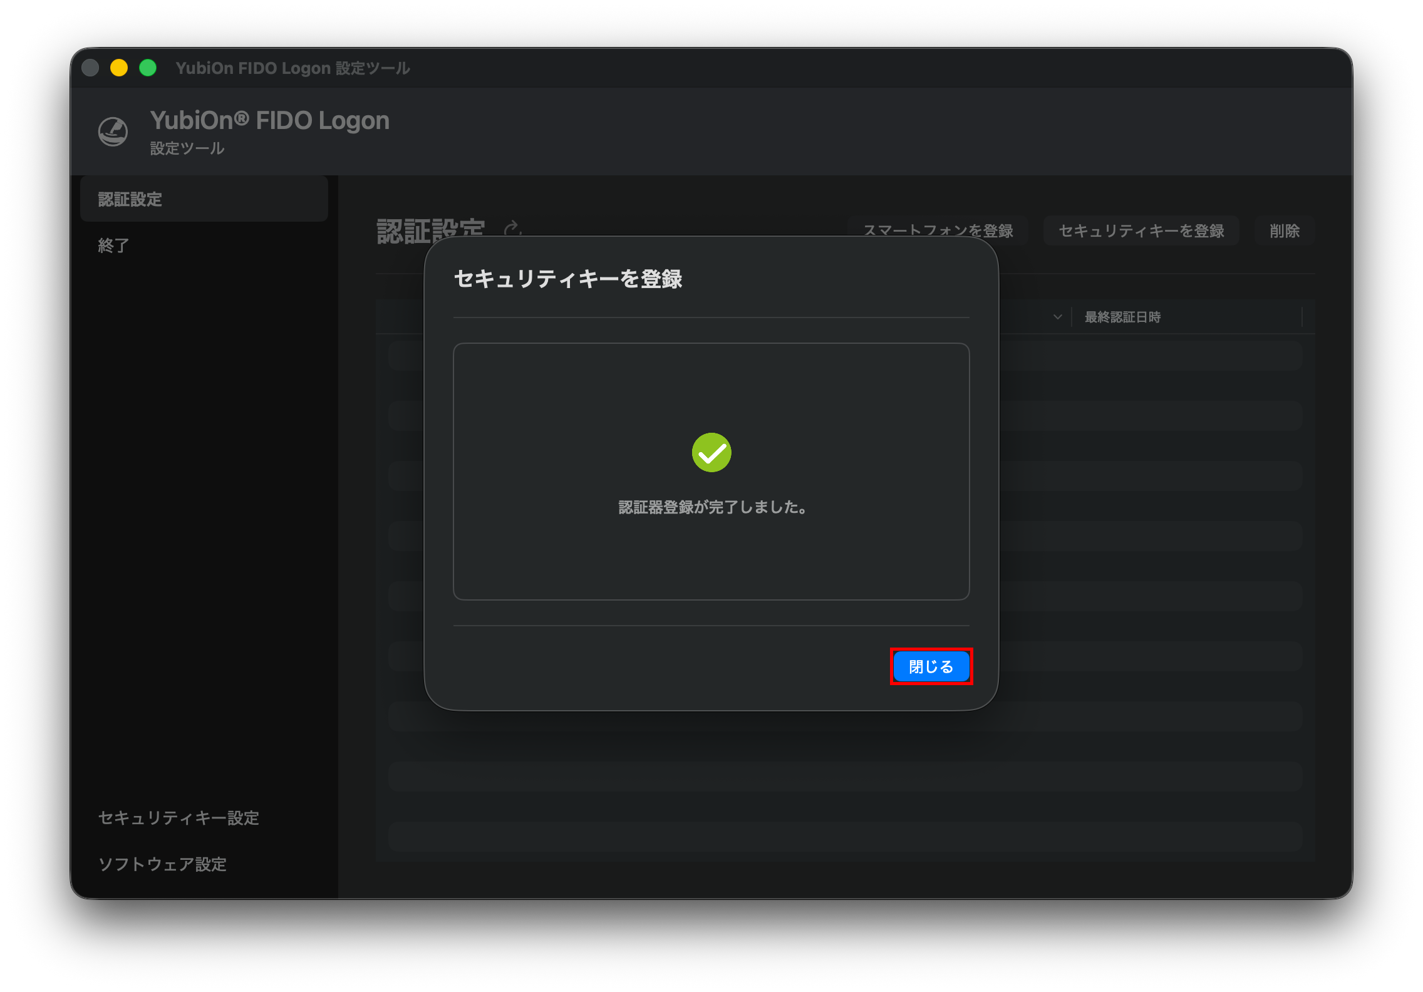Click the セキュリティキーを登録 toolbar button
Viewport: 1423px width, 992px height.
pyautogui.click(x=1141, y=231)
